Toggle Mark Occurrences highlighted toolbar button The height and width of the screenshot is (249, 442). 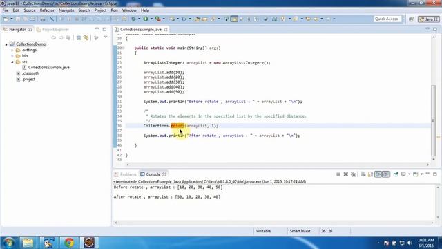click(234, 19)
